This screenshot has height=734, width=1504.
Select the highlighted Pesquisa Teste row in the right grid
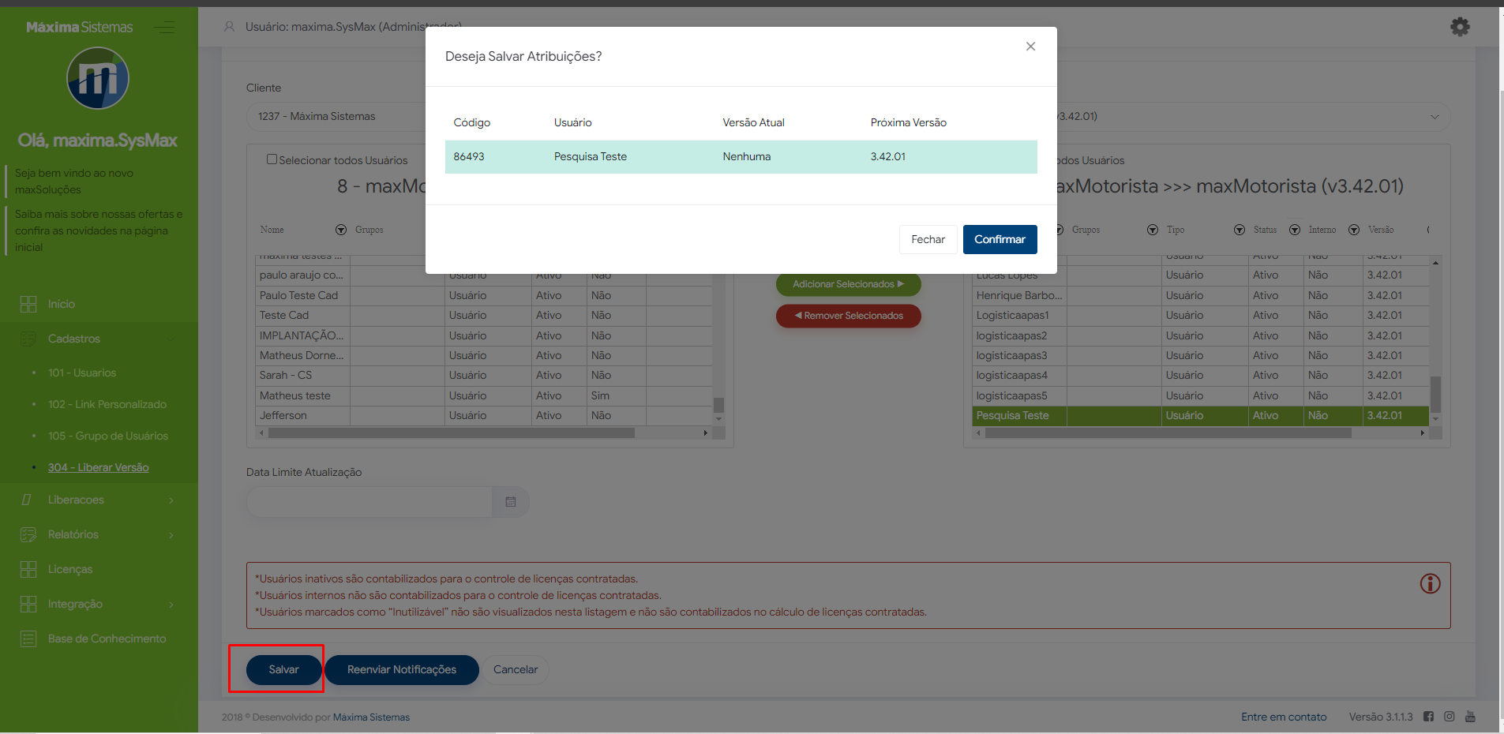pyautogui.click(x=1202, y=416)
